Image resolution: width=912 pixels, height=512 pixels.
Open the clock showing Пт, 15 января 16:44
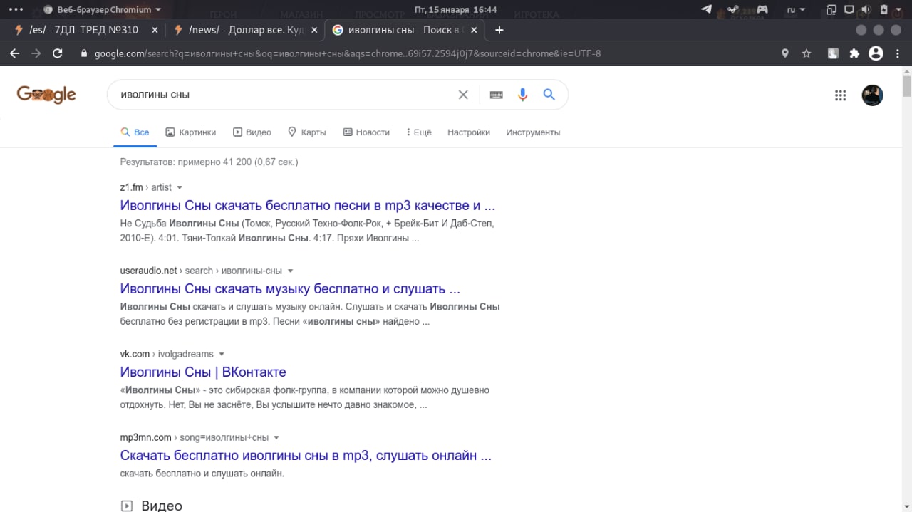(456, 10)
